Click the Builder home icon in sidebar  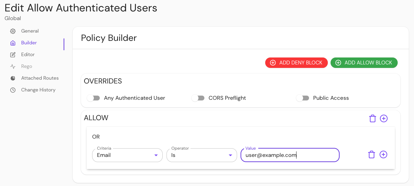(x=13, y=43)
